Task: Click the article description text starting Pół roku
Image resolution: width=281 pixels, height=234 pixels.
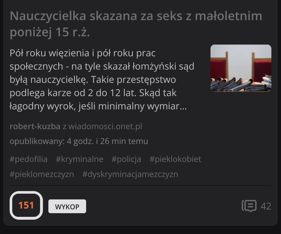Action: [102, 79]
